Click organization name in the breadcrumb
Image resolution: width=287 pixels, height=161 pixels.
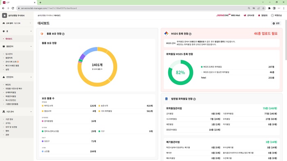coord(45,16)
